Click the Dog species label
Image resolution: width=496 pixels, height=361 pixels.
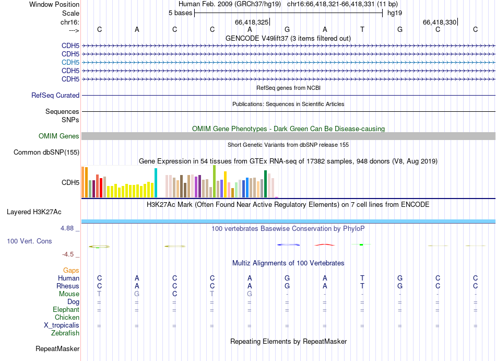[73, 302]
